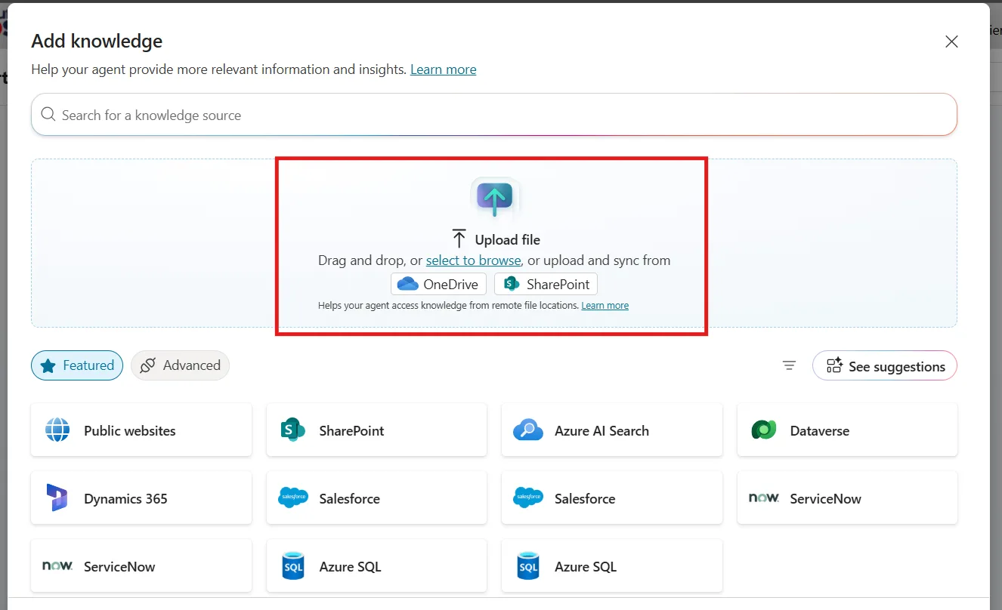
Task: Switch to the Featured tab
Action: click(77, 365)
